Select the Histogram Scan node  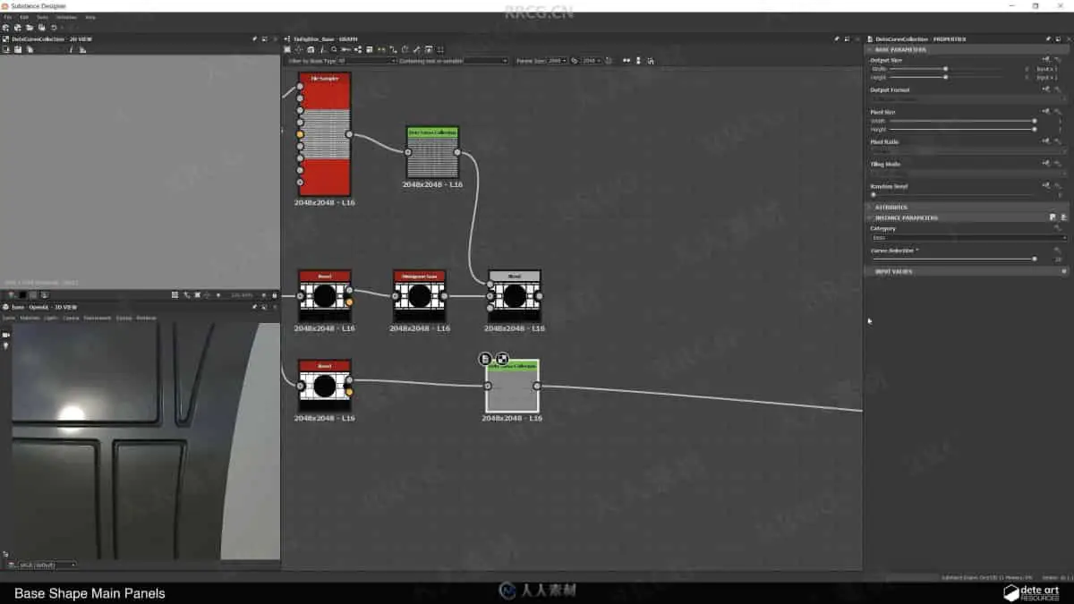419,296
